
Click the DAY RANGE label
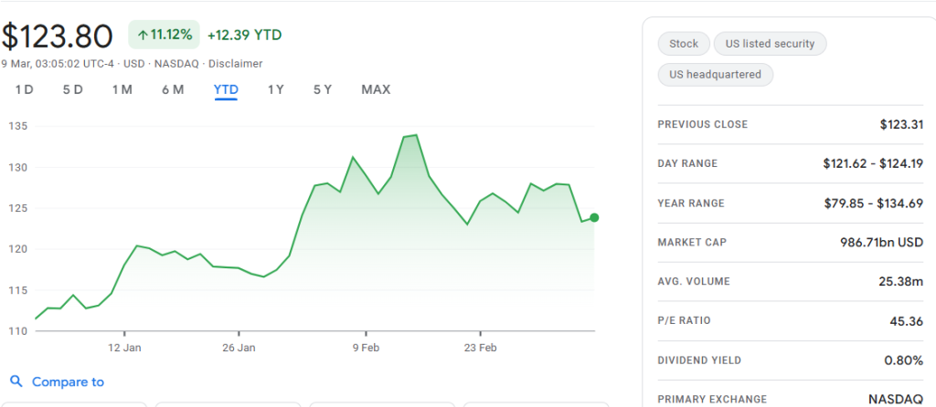687,164
